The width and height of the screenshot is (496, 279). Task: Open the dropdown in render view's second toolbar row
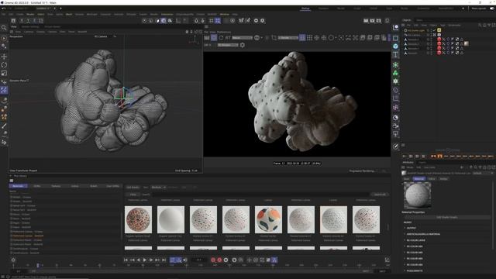pos(228,45)
